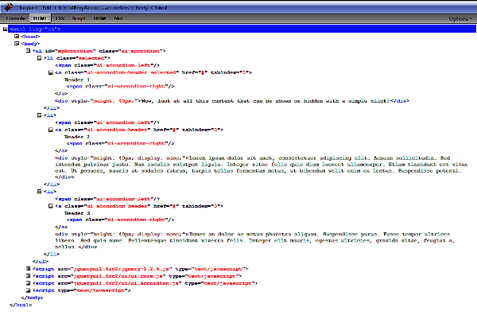This screenshot has height=315, width=477.
Task: Expand the head node
Action: [x=17, y=37]
